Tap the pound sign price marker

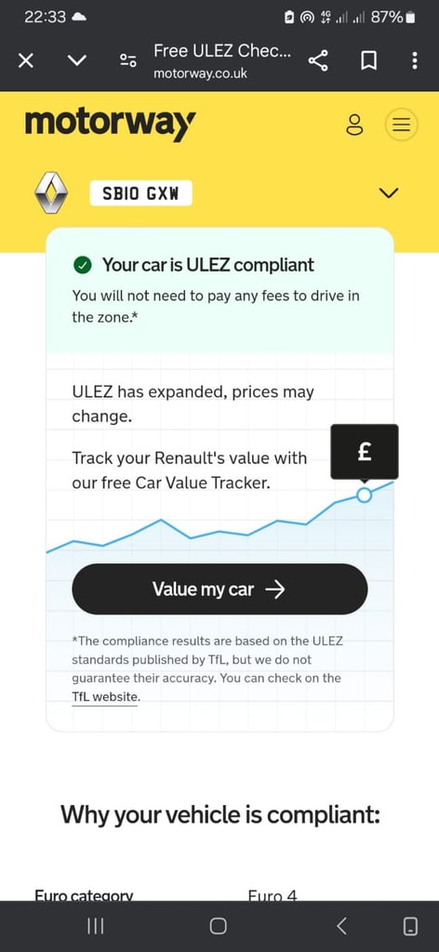[365, 452]
